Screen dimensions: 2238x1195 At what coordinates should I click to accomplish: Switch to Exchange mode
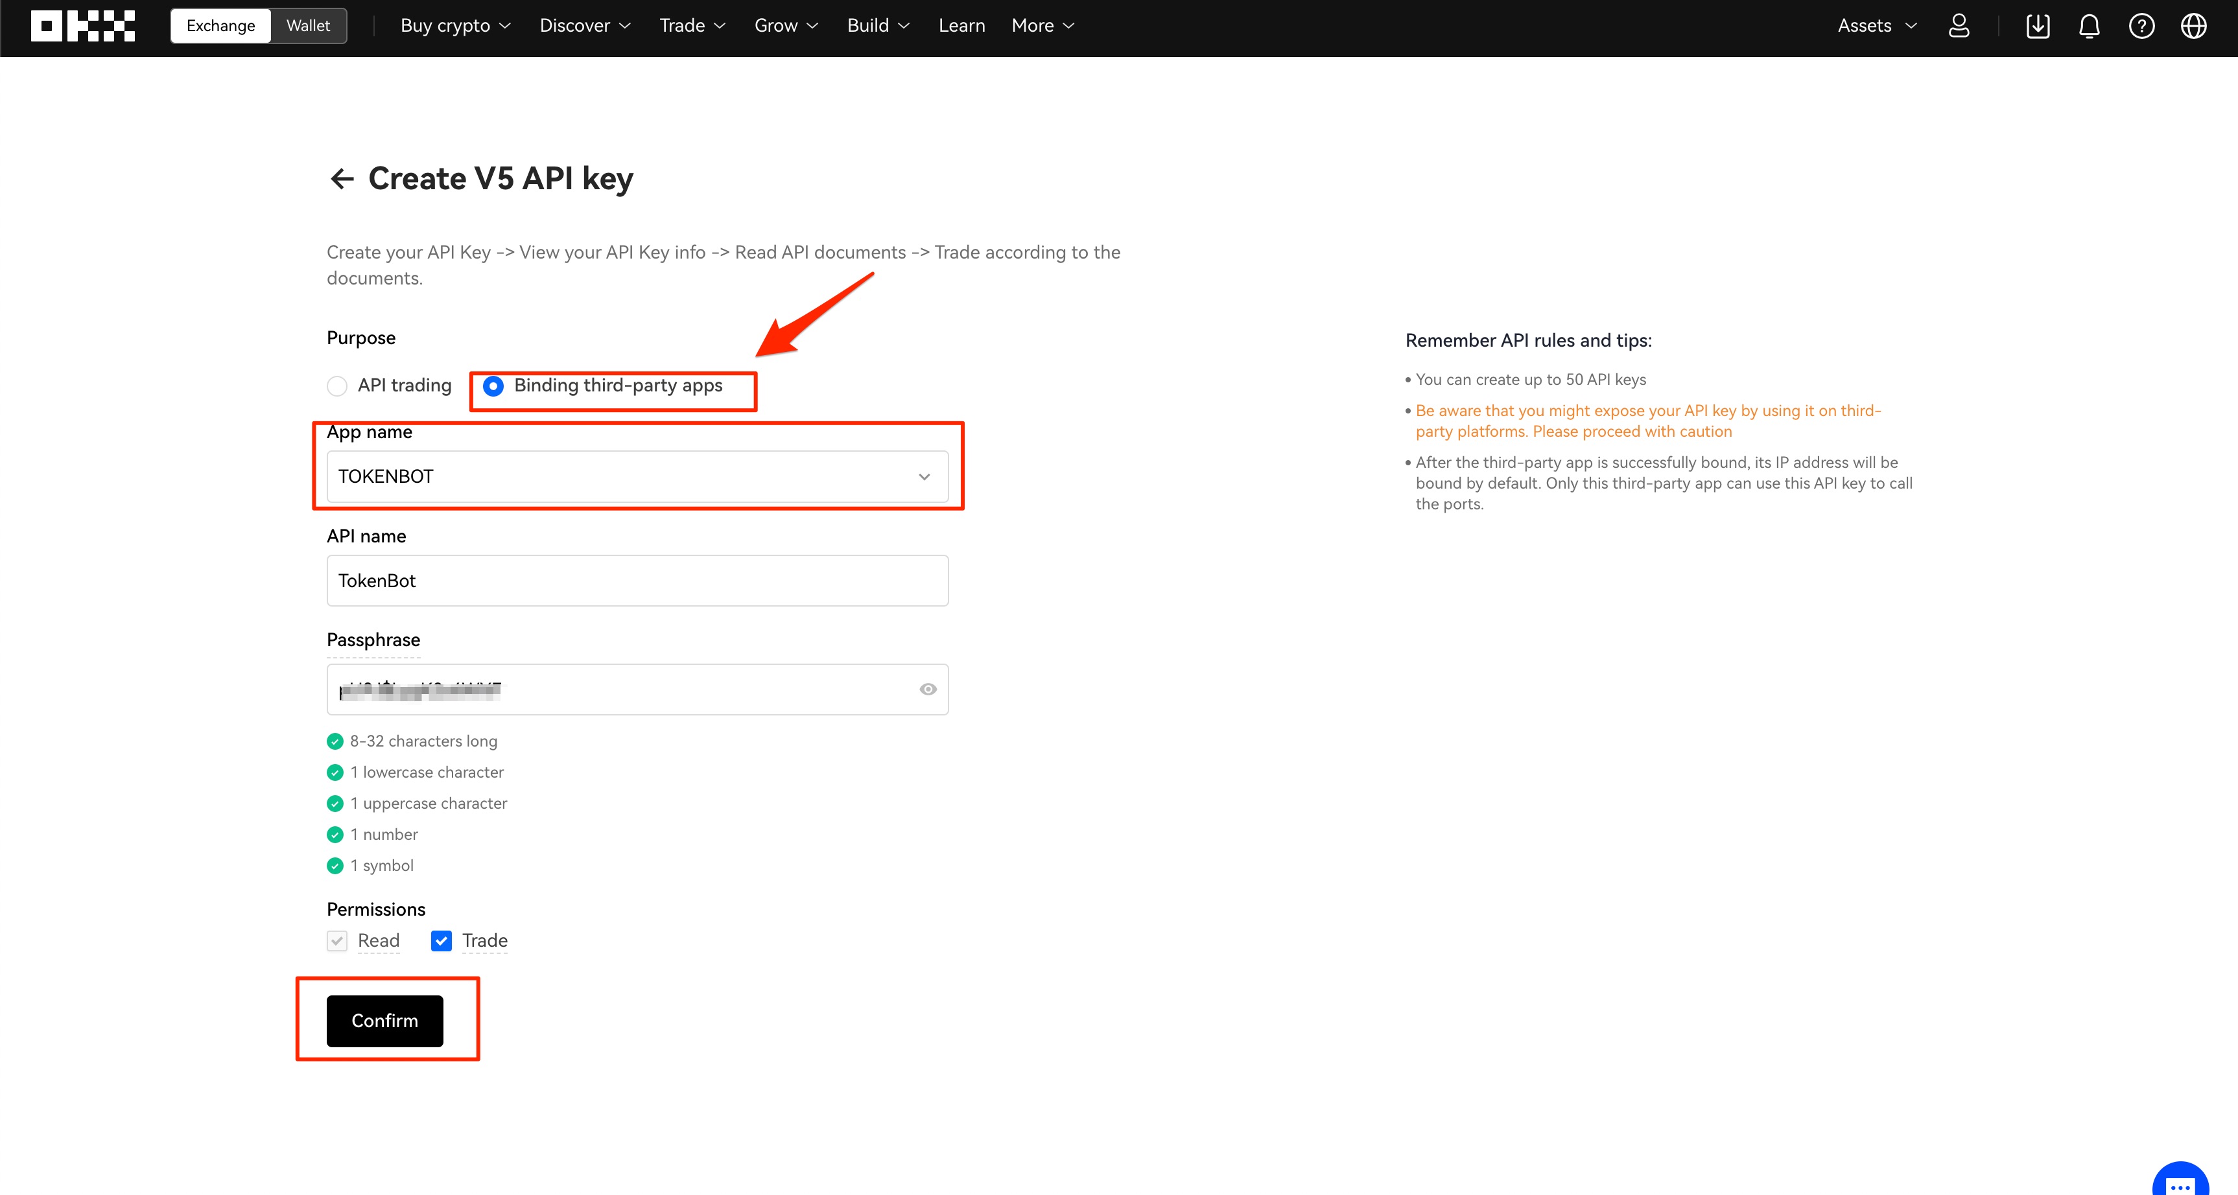coord(220,26)
